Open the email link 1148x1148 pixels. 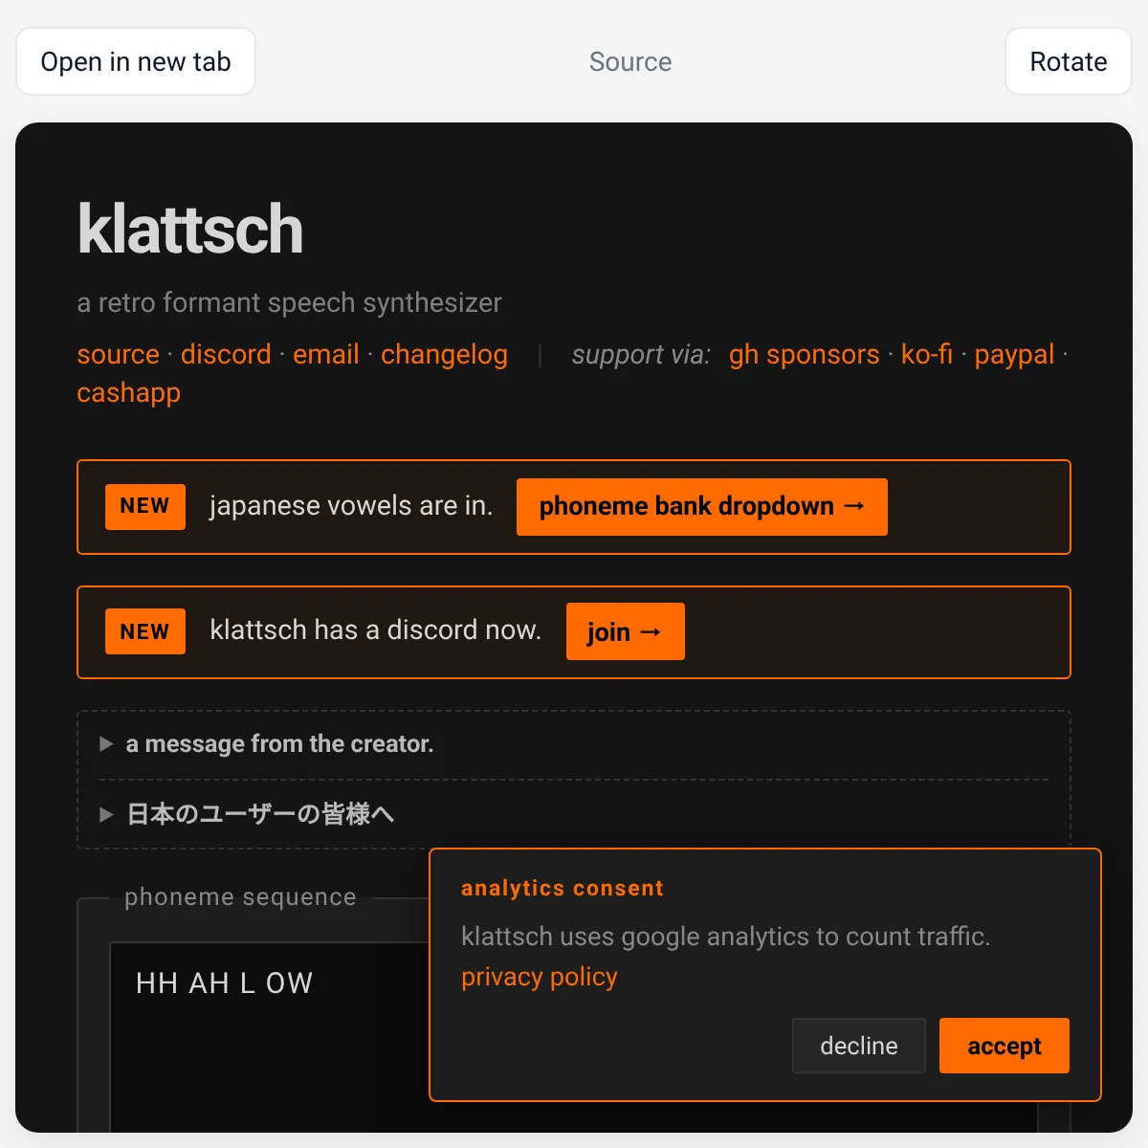pos(326,354)
